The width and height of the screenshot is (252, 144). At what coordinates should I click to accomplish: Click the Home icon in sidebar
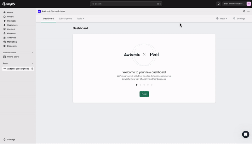4,12
